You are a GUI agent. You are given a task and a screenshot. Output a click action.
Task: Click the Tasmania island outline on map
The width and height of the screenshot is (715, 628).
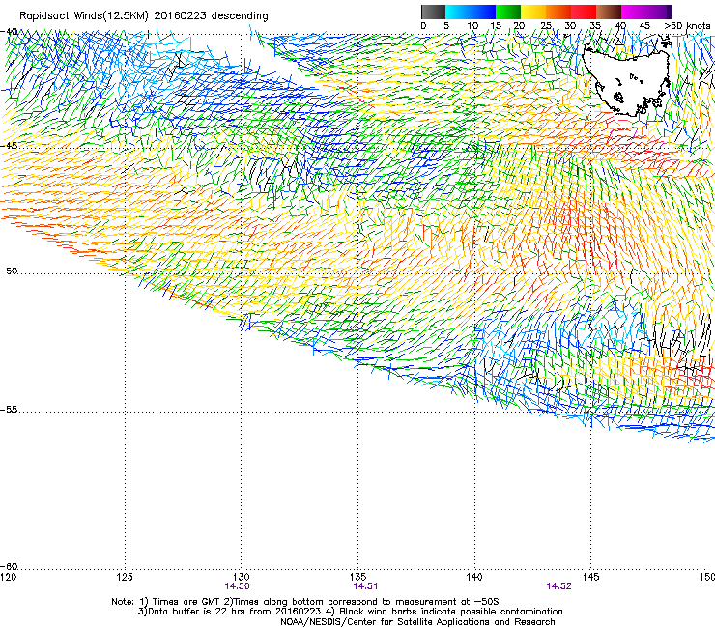coord(627,78)
